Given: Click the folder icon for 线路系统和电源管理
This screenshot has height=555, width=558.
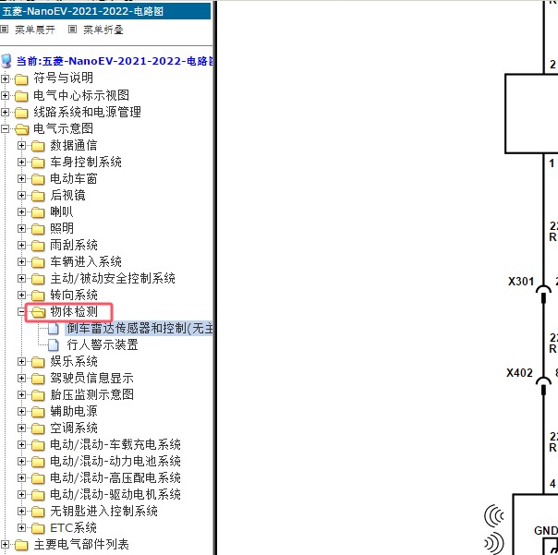Looking at the screenshot, I should [x=21, y=112].
